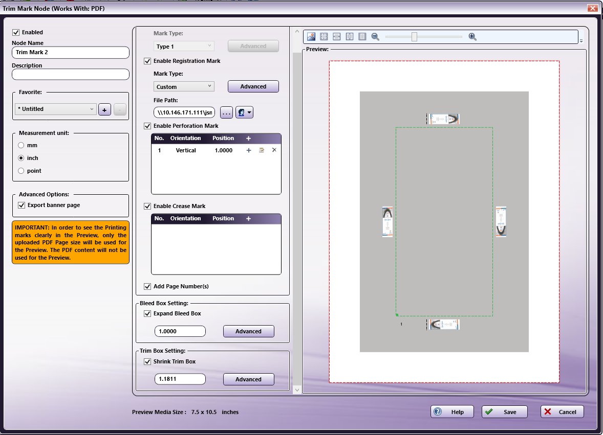Toggle Enable Registration Mark checkbox
Viewport: 603px width, 435px height.
[x=147, y=61]
